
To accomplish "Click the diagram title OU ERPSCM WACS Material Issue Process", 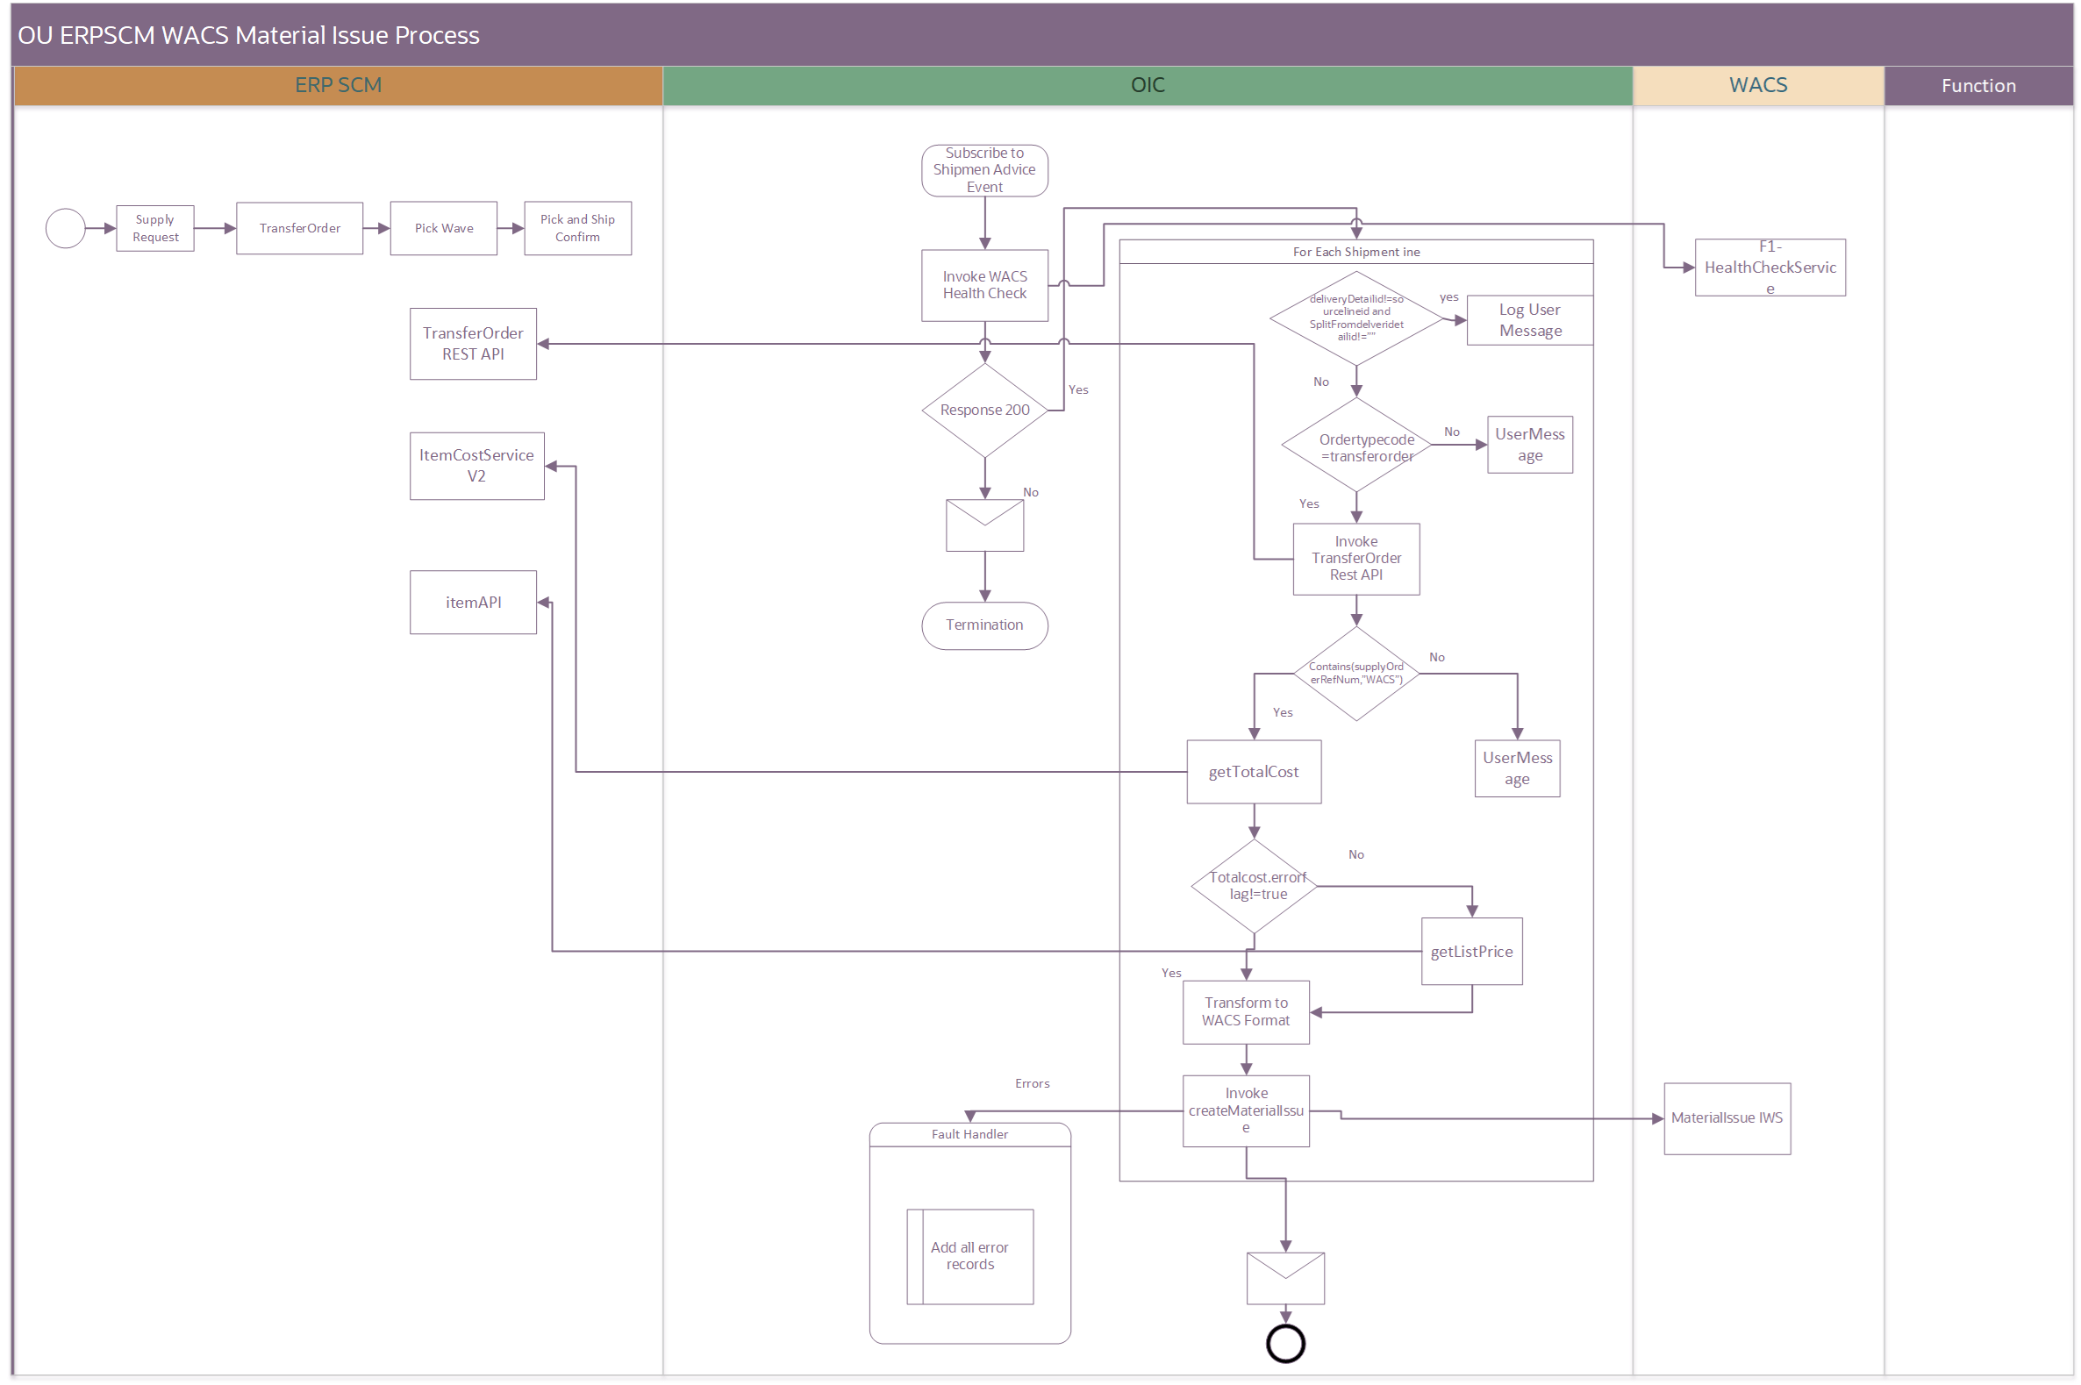I will coord(249,35).
